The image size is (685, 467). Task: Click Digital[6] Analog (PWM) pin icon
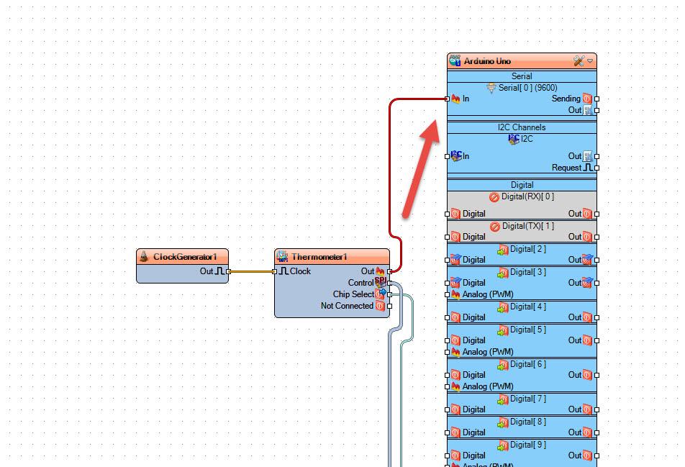pyautogui.click(x=455, y=386)
